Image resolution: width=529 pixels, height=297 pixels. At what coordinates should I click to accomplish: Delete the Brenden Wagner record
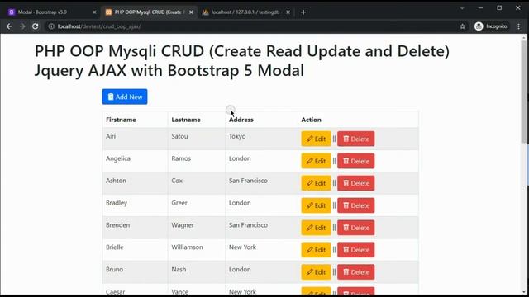pos(356,228)
